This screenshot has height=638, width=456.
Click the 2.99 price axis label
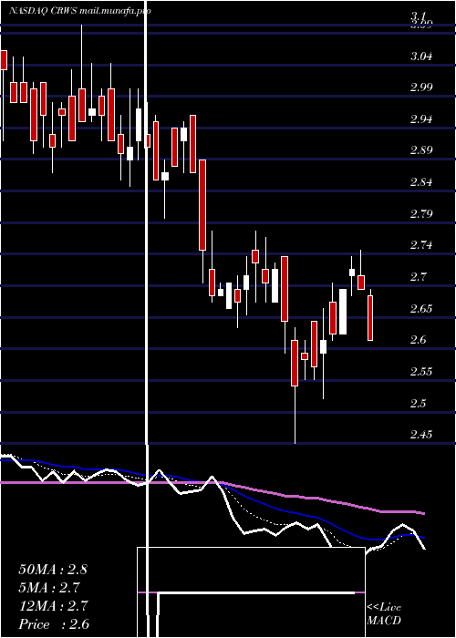[x=421, y=87]
